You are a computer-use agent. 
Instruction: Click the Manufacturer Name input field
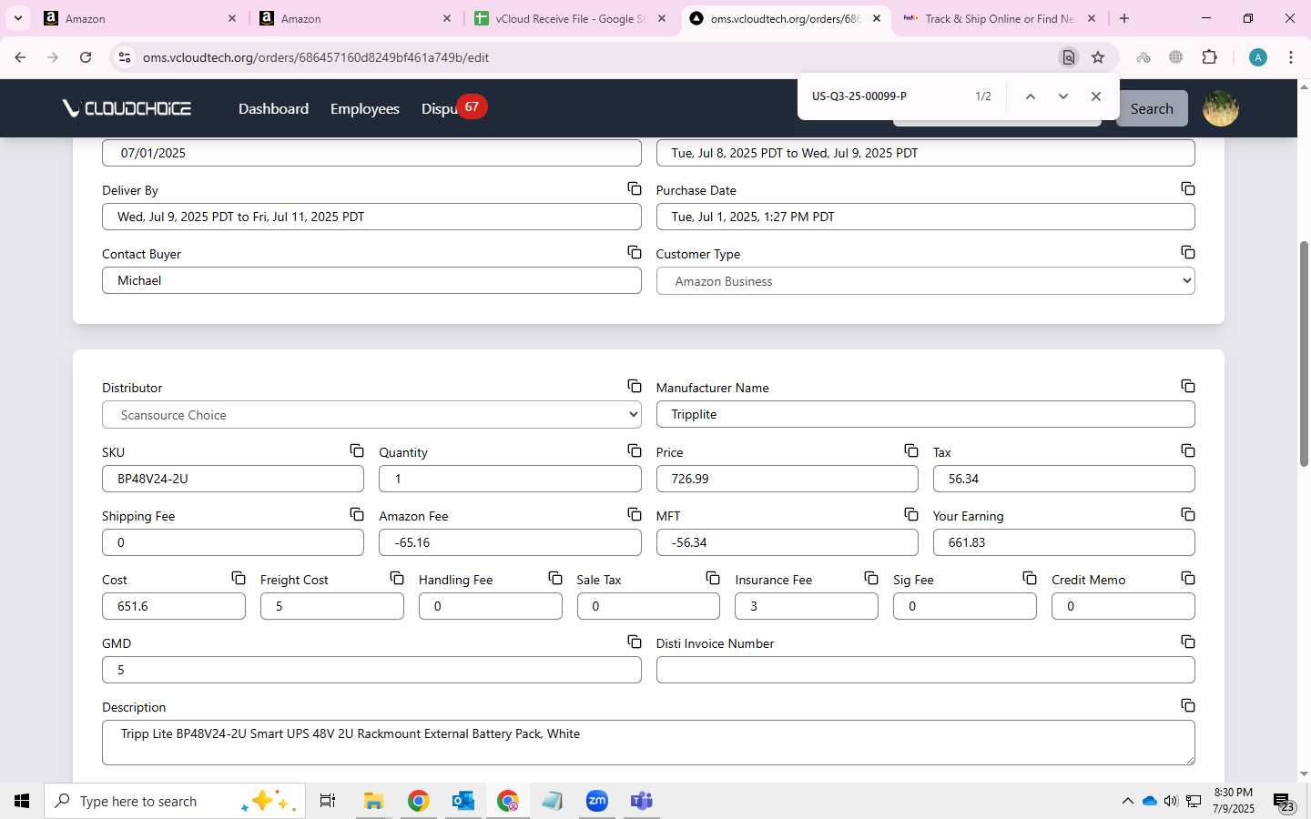click(x=925, y=414)
